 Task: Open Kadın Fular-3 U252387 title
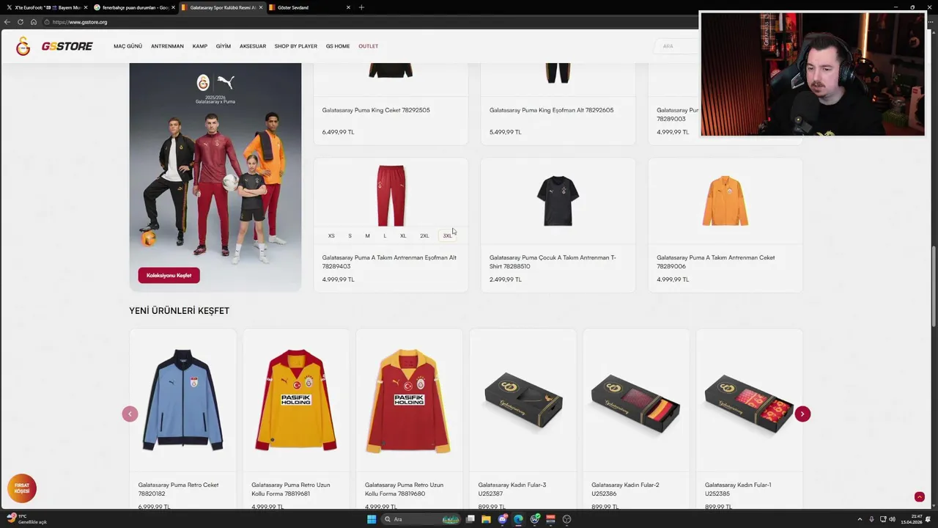click(x=512, y=489)
